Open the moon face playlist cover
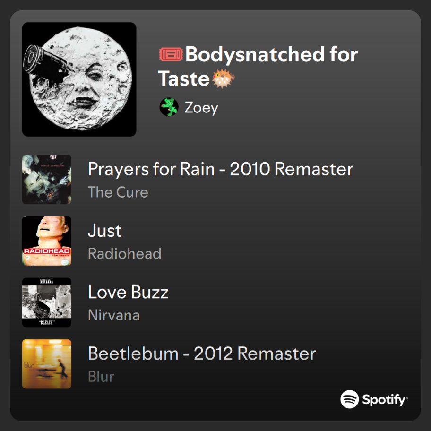The image size is (431, 431). 79,79
